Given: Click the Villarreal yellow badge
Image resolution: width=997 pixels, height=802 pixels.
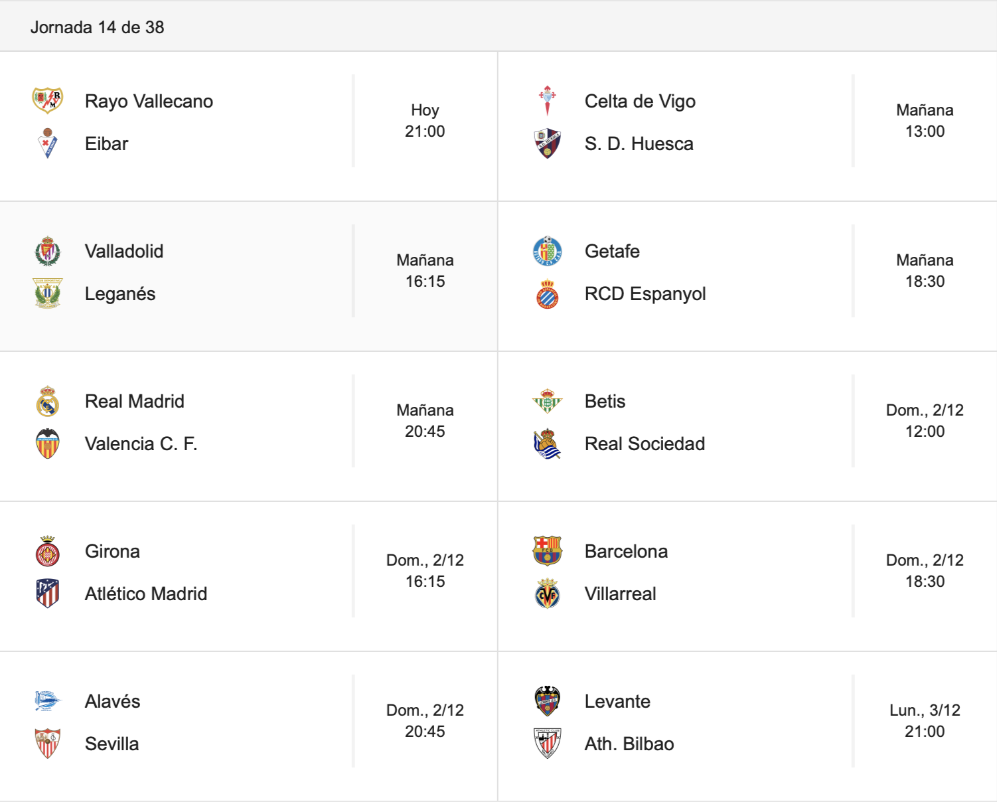Looking at the screenshot, I should (548, 594).
